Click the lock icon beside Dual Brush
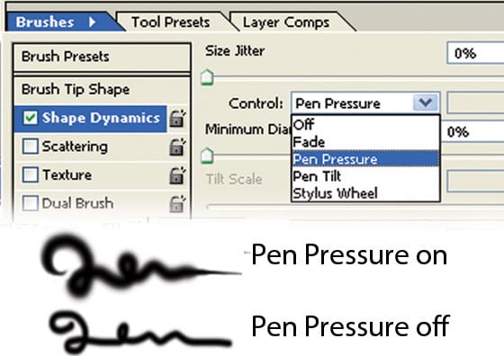Image resolution: width=504 pixels, height=356 pixels. click(177, 204)
